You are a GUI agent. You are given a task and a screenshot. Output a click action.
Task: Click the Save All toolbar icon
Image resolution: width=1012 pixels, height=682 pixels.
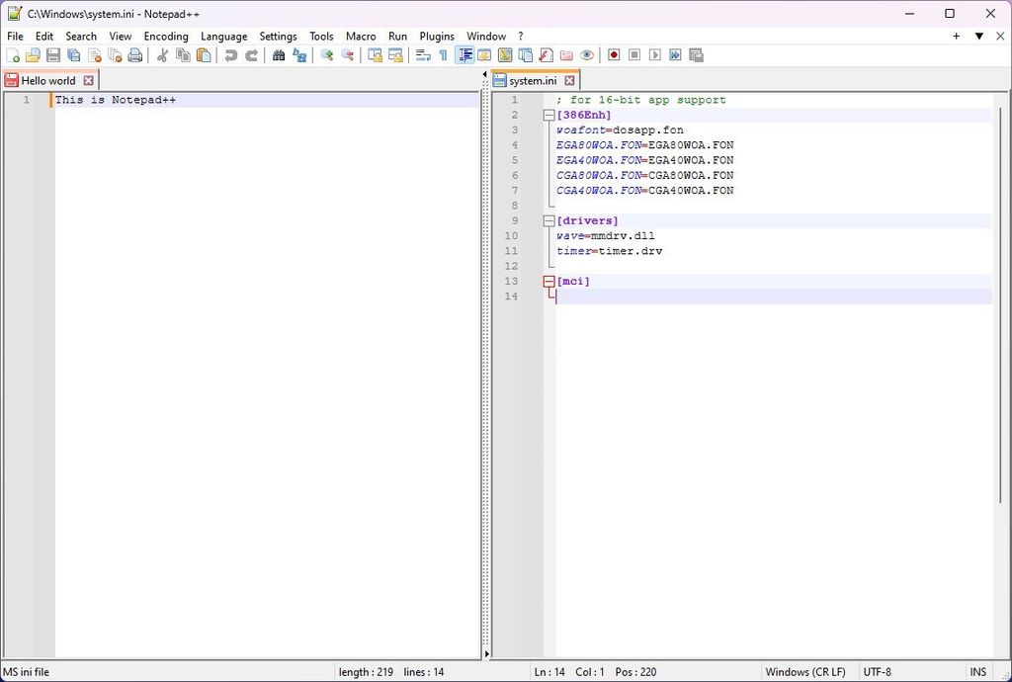pos(74,55)
